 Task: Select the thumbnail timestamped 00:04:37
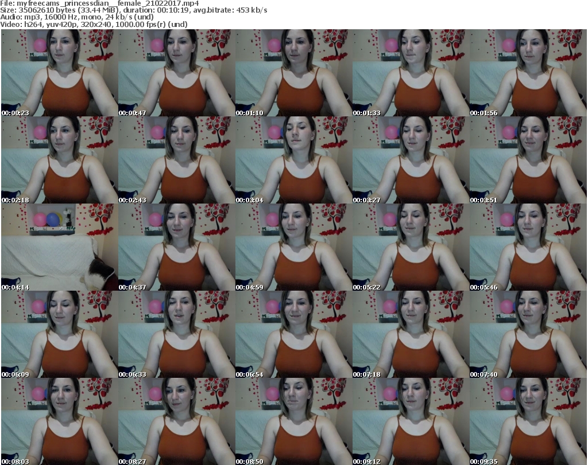177,248
